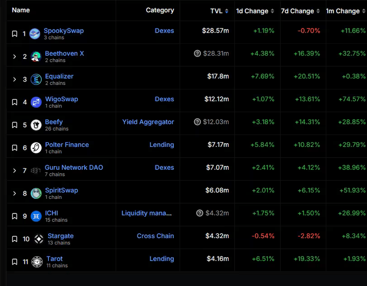
Task: Open the Polter Finance link
Action: pyautogui.click(x=67, y=145)
